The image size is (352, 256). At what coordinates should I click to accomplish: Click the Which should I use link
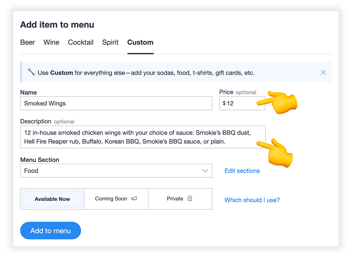[x=252, y=200]
